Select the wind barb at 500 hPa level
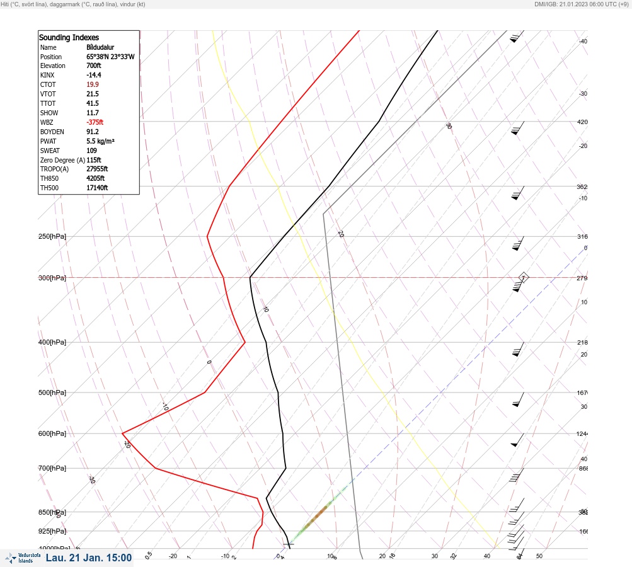The height and width of the screenshot is (567, 632). 519,399
